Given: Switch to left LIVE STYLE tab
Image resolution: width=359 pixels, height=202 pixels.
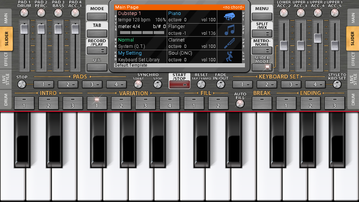Looking at the screenshot, I should (6, 79).
